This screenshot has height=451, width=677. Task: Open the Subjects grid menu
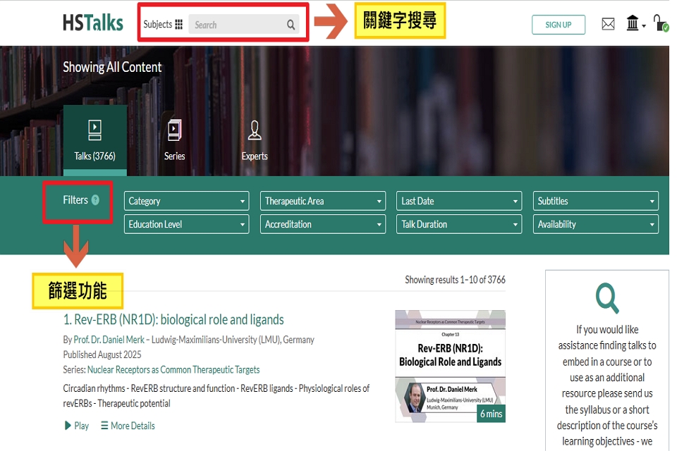(163, 25)
